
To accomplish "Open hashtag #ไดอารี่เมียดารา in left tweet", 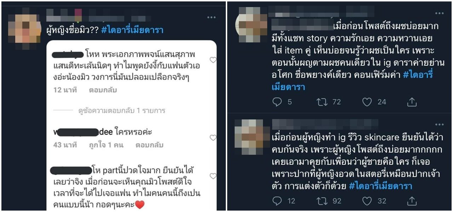I will [132, 30].
